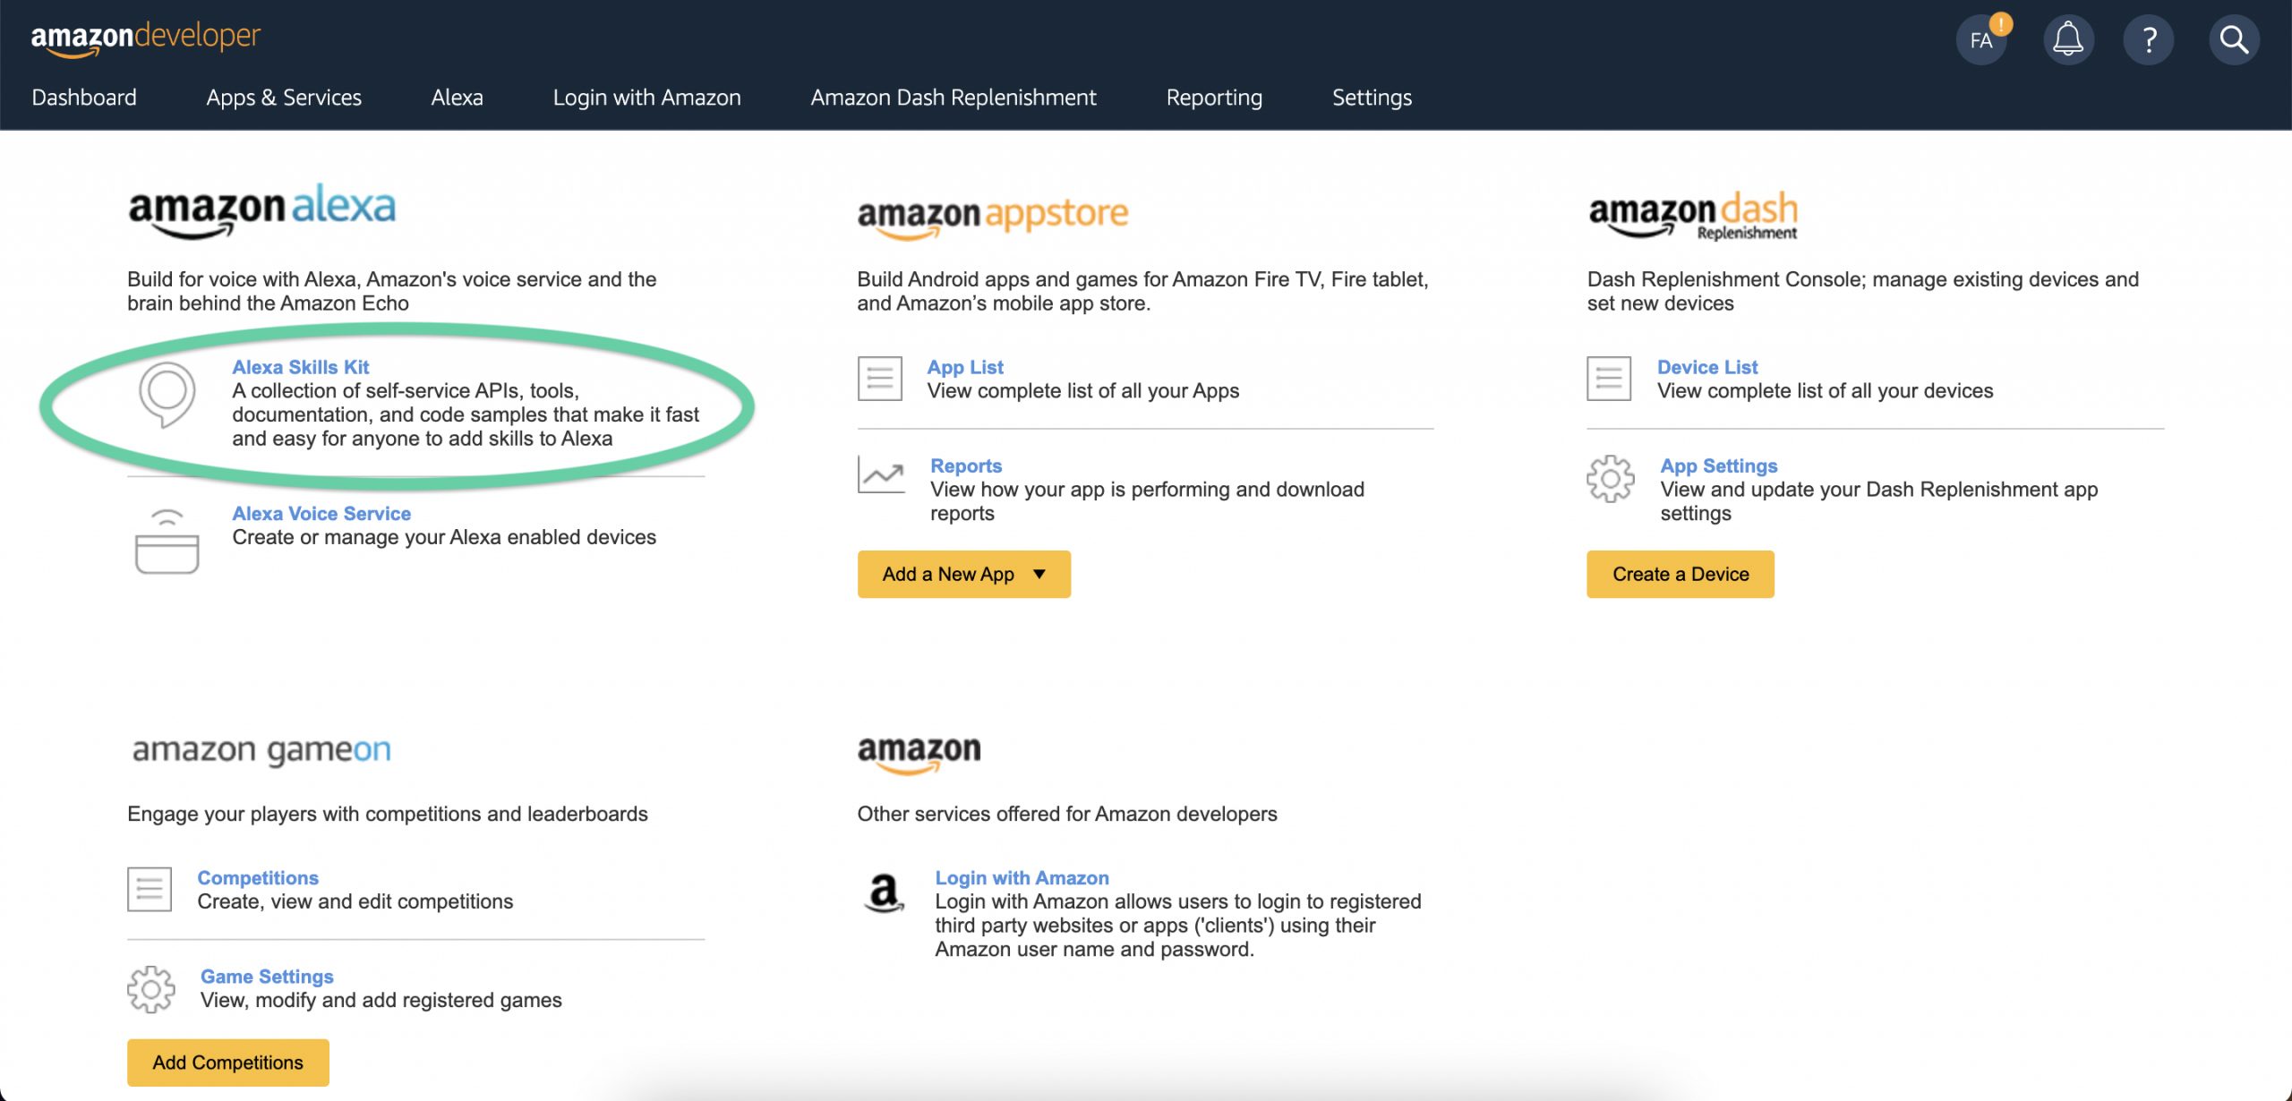Open the Game Settings link
This screenshot has width=2292, height=1101.
point(267,976)
